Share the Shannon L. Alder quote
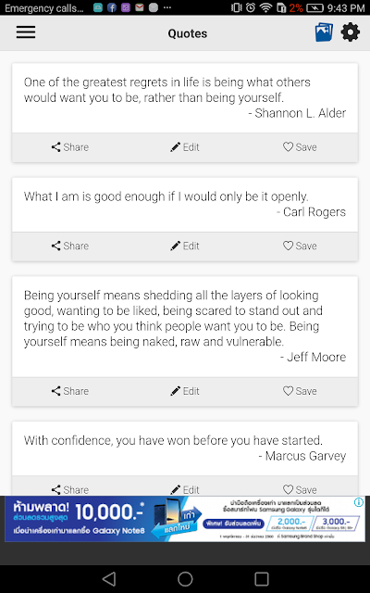370x593 pixels. pyautogui.click(x=70, y=147)
